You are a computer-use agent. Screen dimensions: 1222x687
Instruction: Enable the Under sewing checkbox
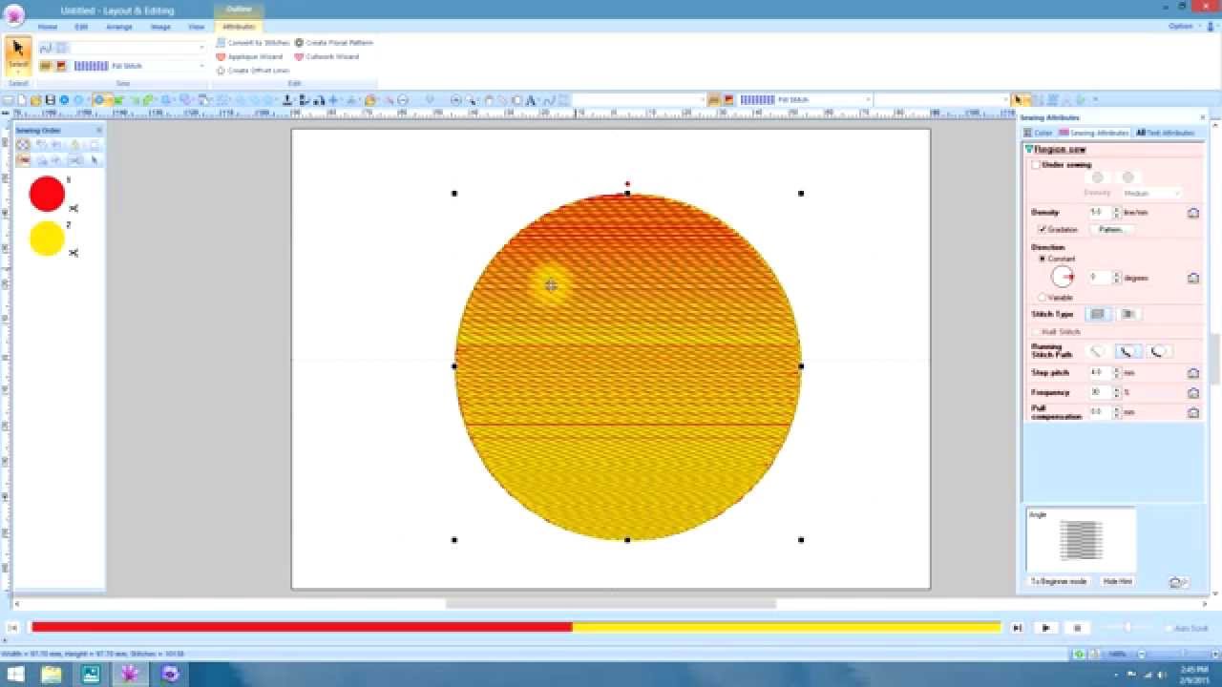(1036, 165)
